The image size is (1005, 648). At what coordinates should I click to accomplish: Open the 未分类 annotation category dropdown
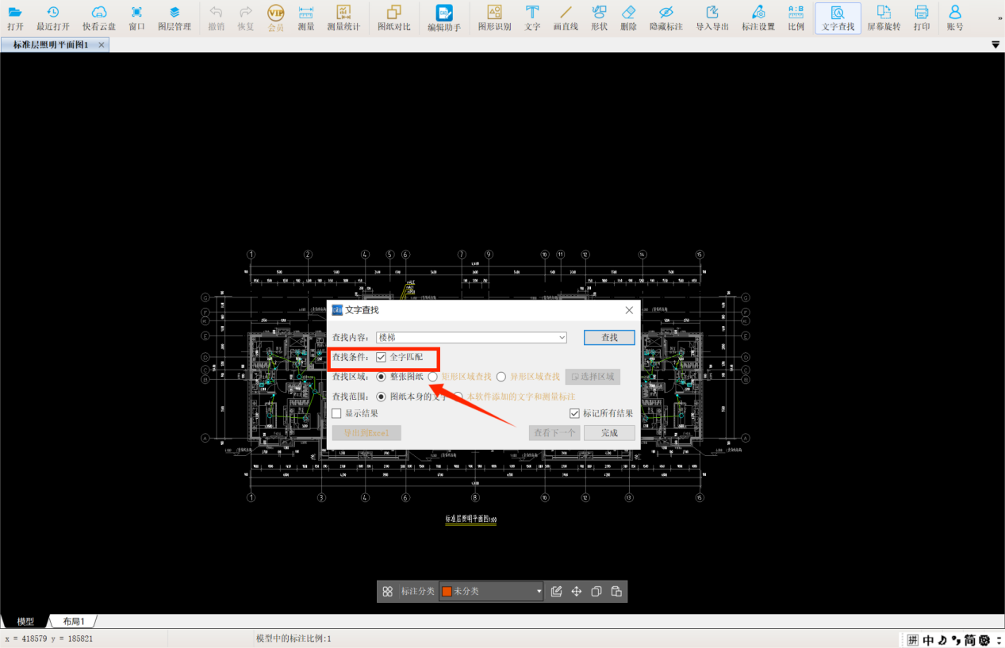[x=539, y=592]
